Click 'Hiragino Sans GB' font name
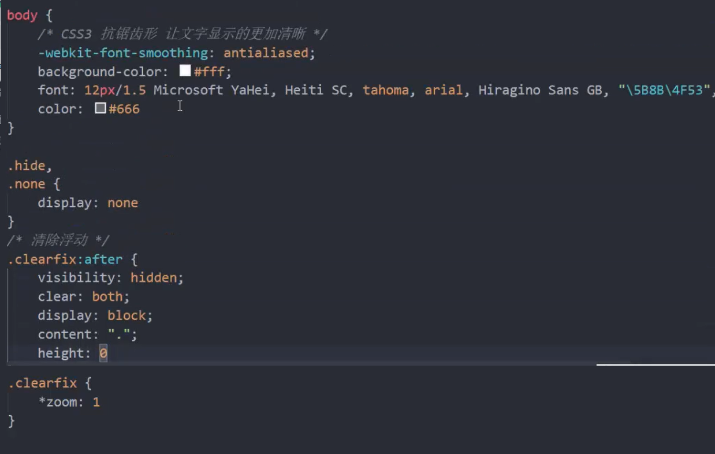Viewport: 715px width, 454px height. 539,90
